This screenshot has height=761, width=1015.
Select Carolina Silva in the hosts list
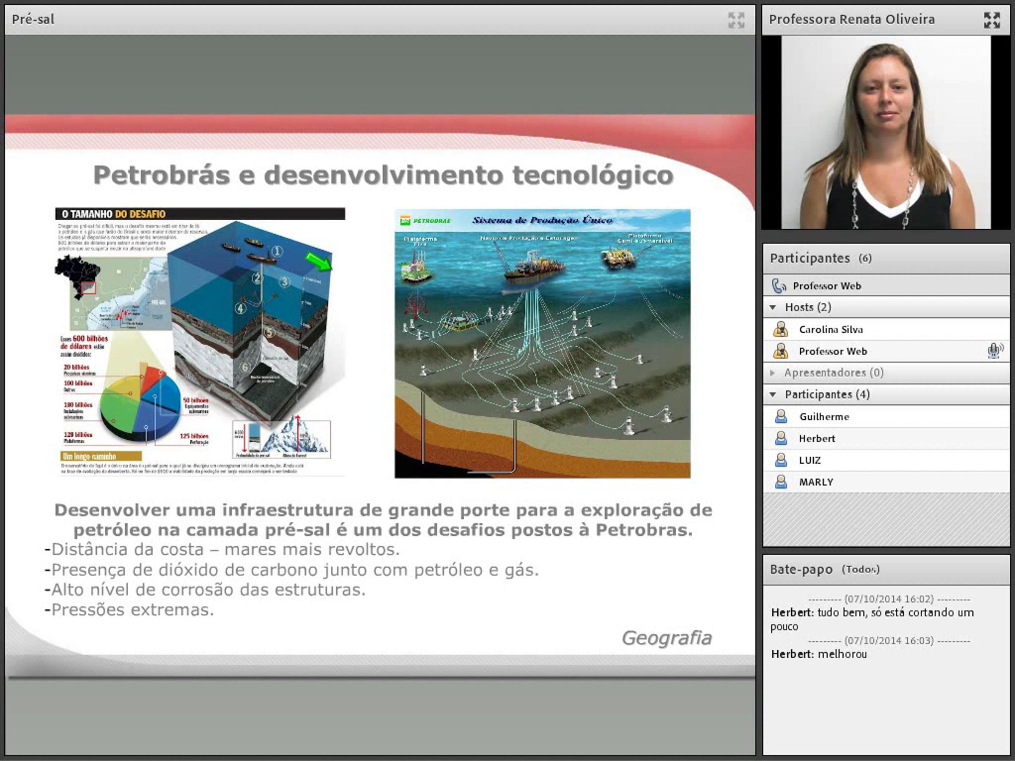click(831, 329)
